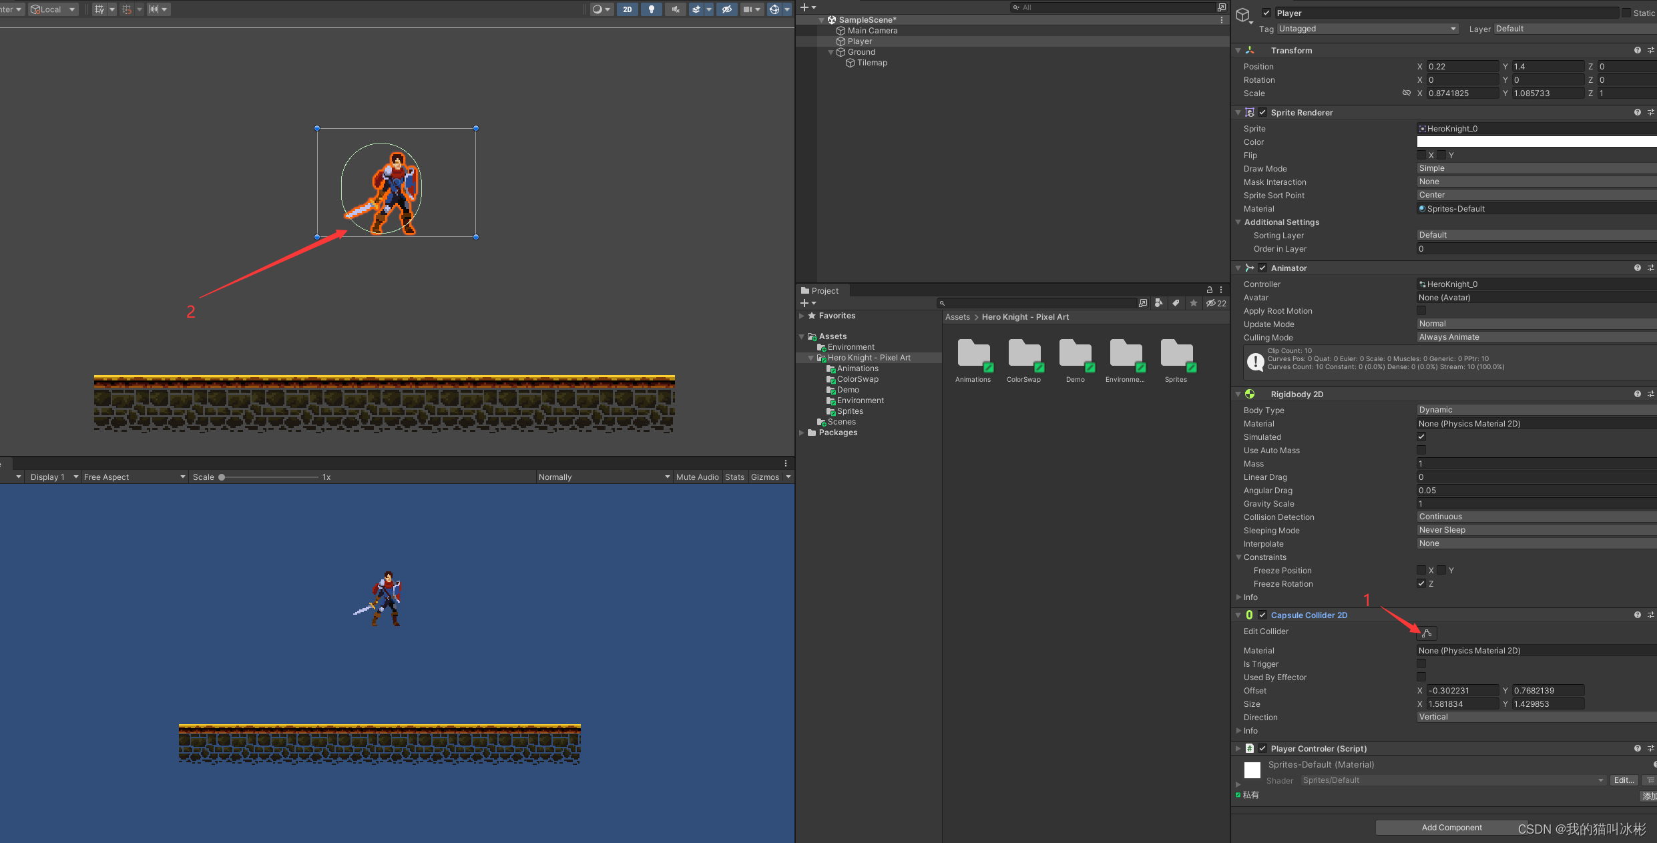Open Sleeping Mode dropdown (Never Sleep)
This screenshot has width=1657, height=843.
1536,530
